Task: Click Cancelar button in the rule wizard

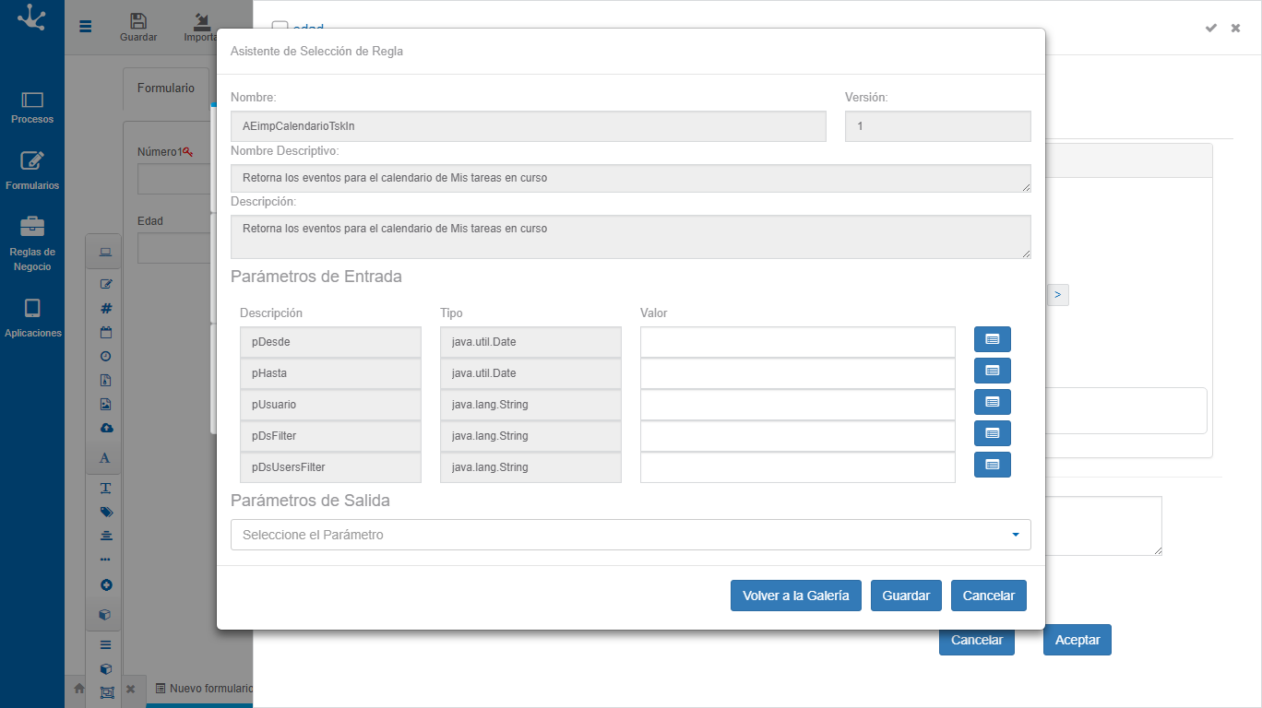Action: tap(989, 596)
